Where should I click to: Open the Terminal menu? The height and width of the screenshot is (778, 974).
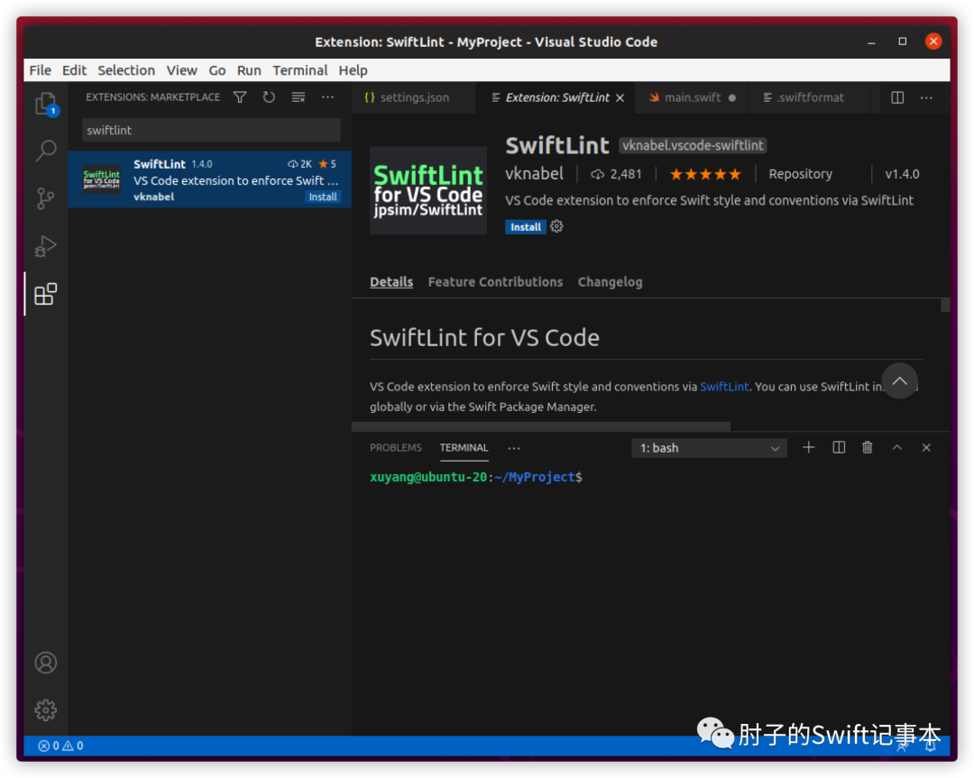click(300, 70)
